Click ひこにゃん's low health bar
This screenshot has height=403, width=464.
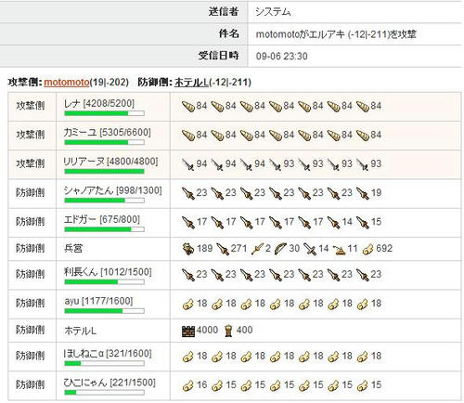tap(104, 393)
